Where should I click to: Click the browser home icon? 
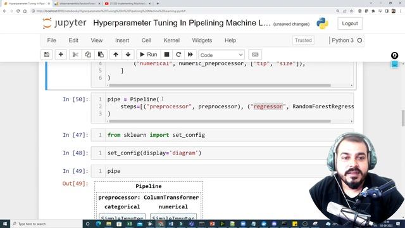(x=25, y=11)
